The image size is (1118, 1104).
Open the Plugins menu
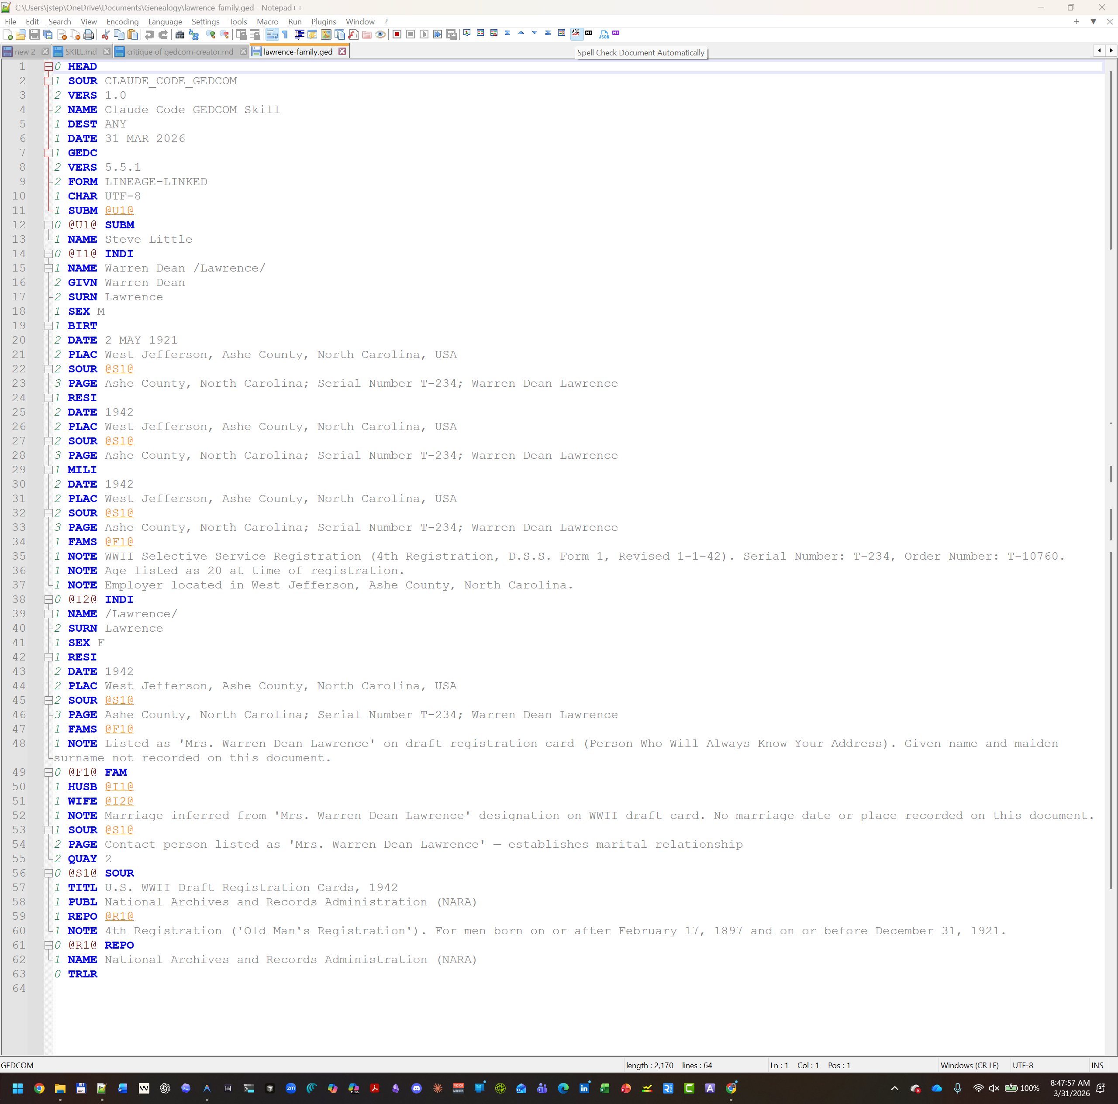(323, 21)
